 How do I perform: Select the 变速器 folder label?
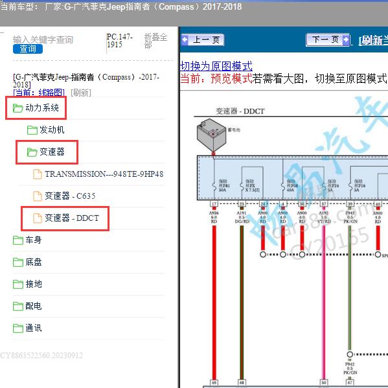click(x=52, y=152)
